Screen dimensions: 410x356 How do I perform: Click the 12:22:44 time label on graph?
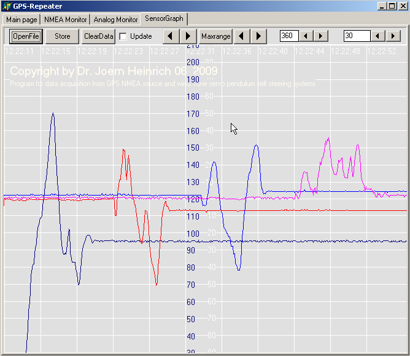309,51
